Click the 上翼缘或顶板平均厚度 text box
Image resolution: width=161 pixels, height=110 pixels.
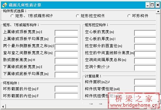pyautogui.click(x=66, y=40)
